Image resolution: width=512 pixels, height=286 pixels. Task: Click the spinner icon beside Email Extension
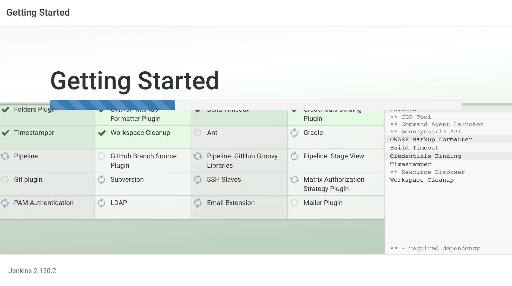[x=198, y=203]
